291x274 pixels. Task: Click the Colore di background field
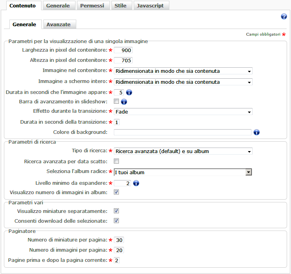click(x=182, y=132)
